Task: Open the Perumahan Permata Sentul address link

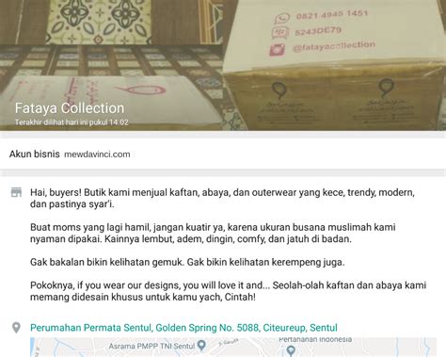Action: click(183, 328)
